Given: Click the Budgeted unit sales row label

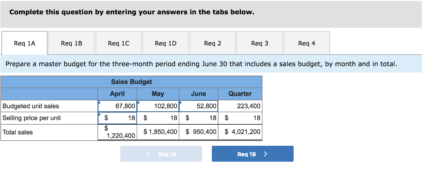Looking at the screenshot, I should coord(31,106).
